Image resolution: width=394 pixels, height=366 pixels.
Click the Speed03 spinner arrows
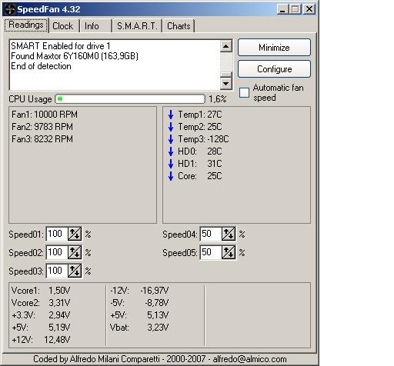75,271
